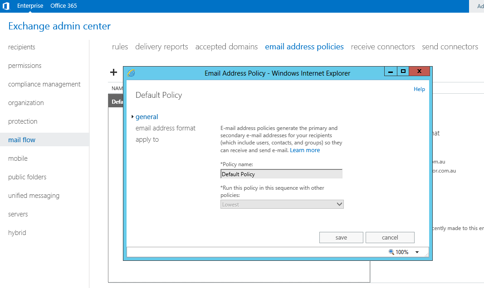
Task: Click the plus icon to add policy
Action: pyautogui.click(x=113, y=72)
